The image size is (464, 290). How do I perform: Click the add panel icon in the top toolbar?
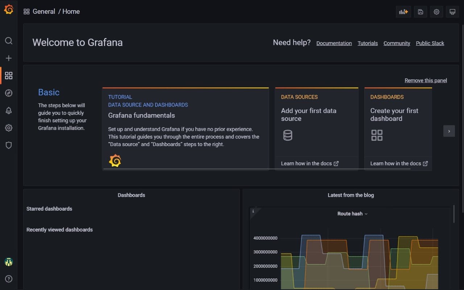pyautogui.click(x=403, y=12)
